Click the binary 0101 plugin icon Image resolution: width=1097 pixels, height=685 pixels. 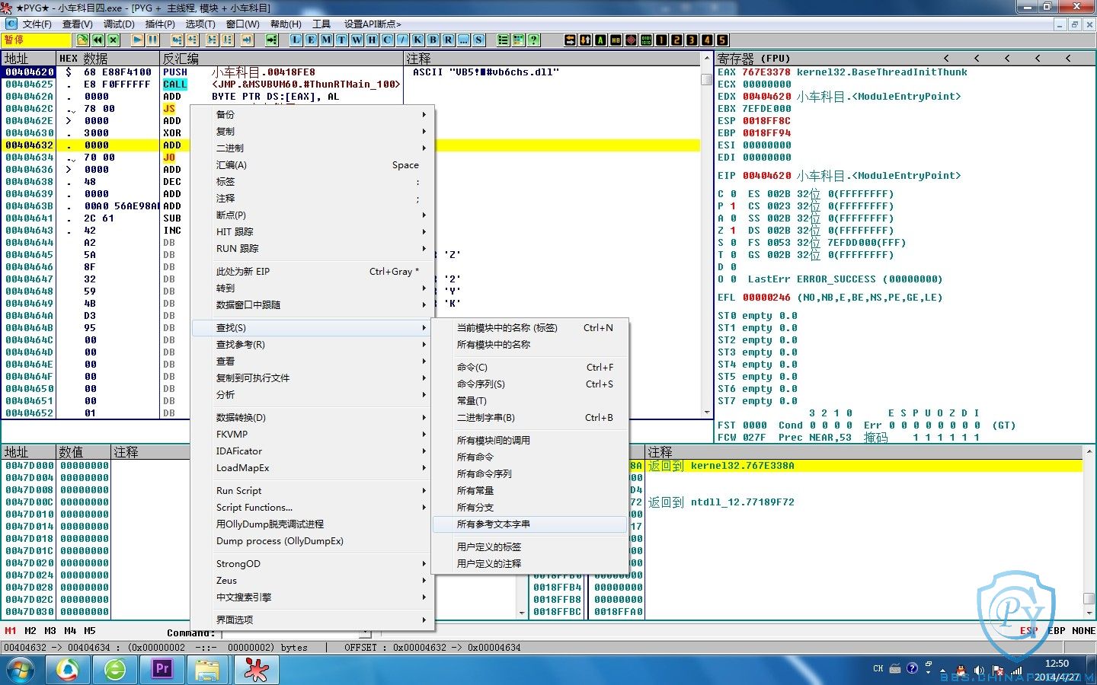click(647, 40)
